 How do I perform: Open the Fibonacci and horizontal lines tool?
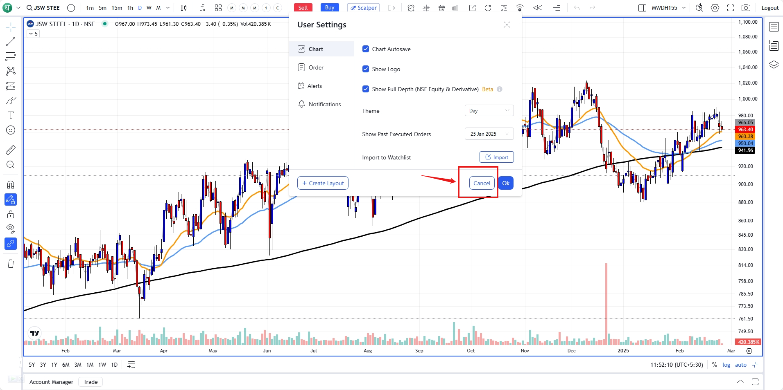click(11, 56)
